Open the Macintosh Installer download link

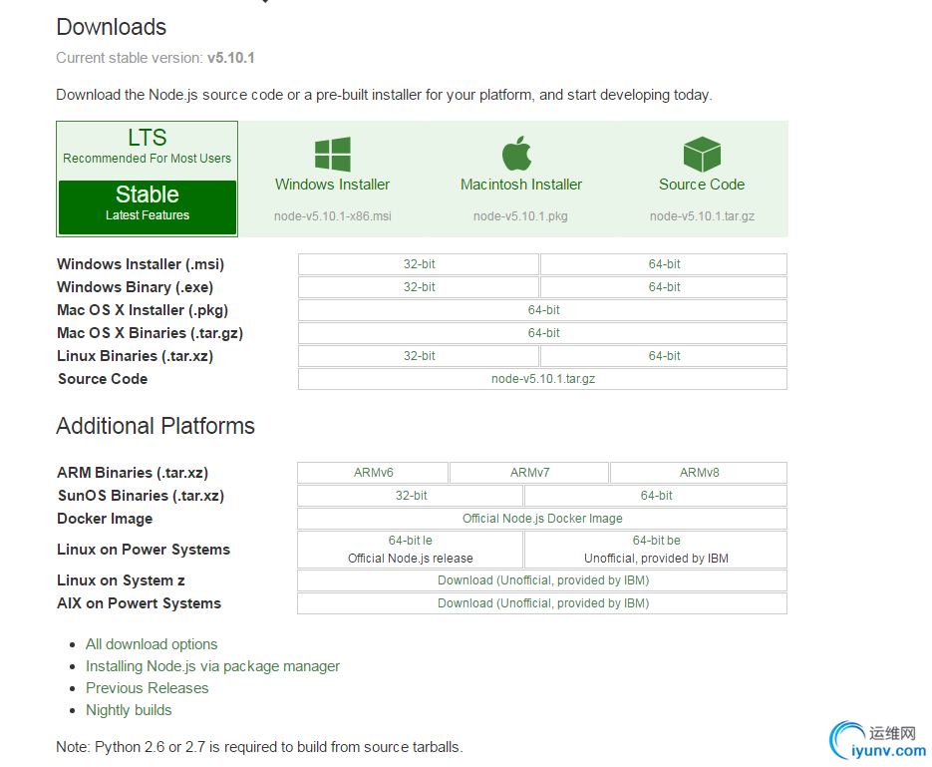[x=521, y=185]
